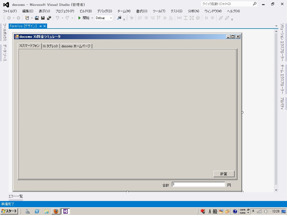The height and width of the screenshot is (215, 287).
Task: Click the Make Same Height icon
Action: click(186, 18)
